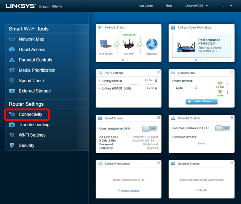The height and width of the screenshot is (204, 241).
Task: Click the 2.4 GHz Wi-Fi signal icon
Action: coord(220,84)
